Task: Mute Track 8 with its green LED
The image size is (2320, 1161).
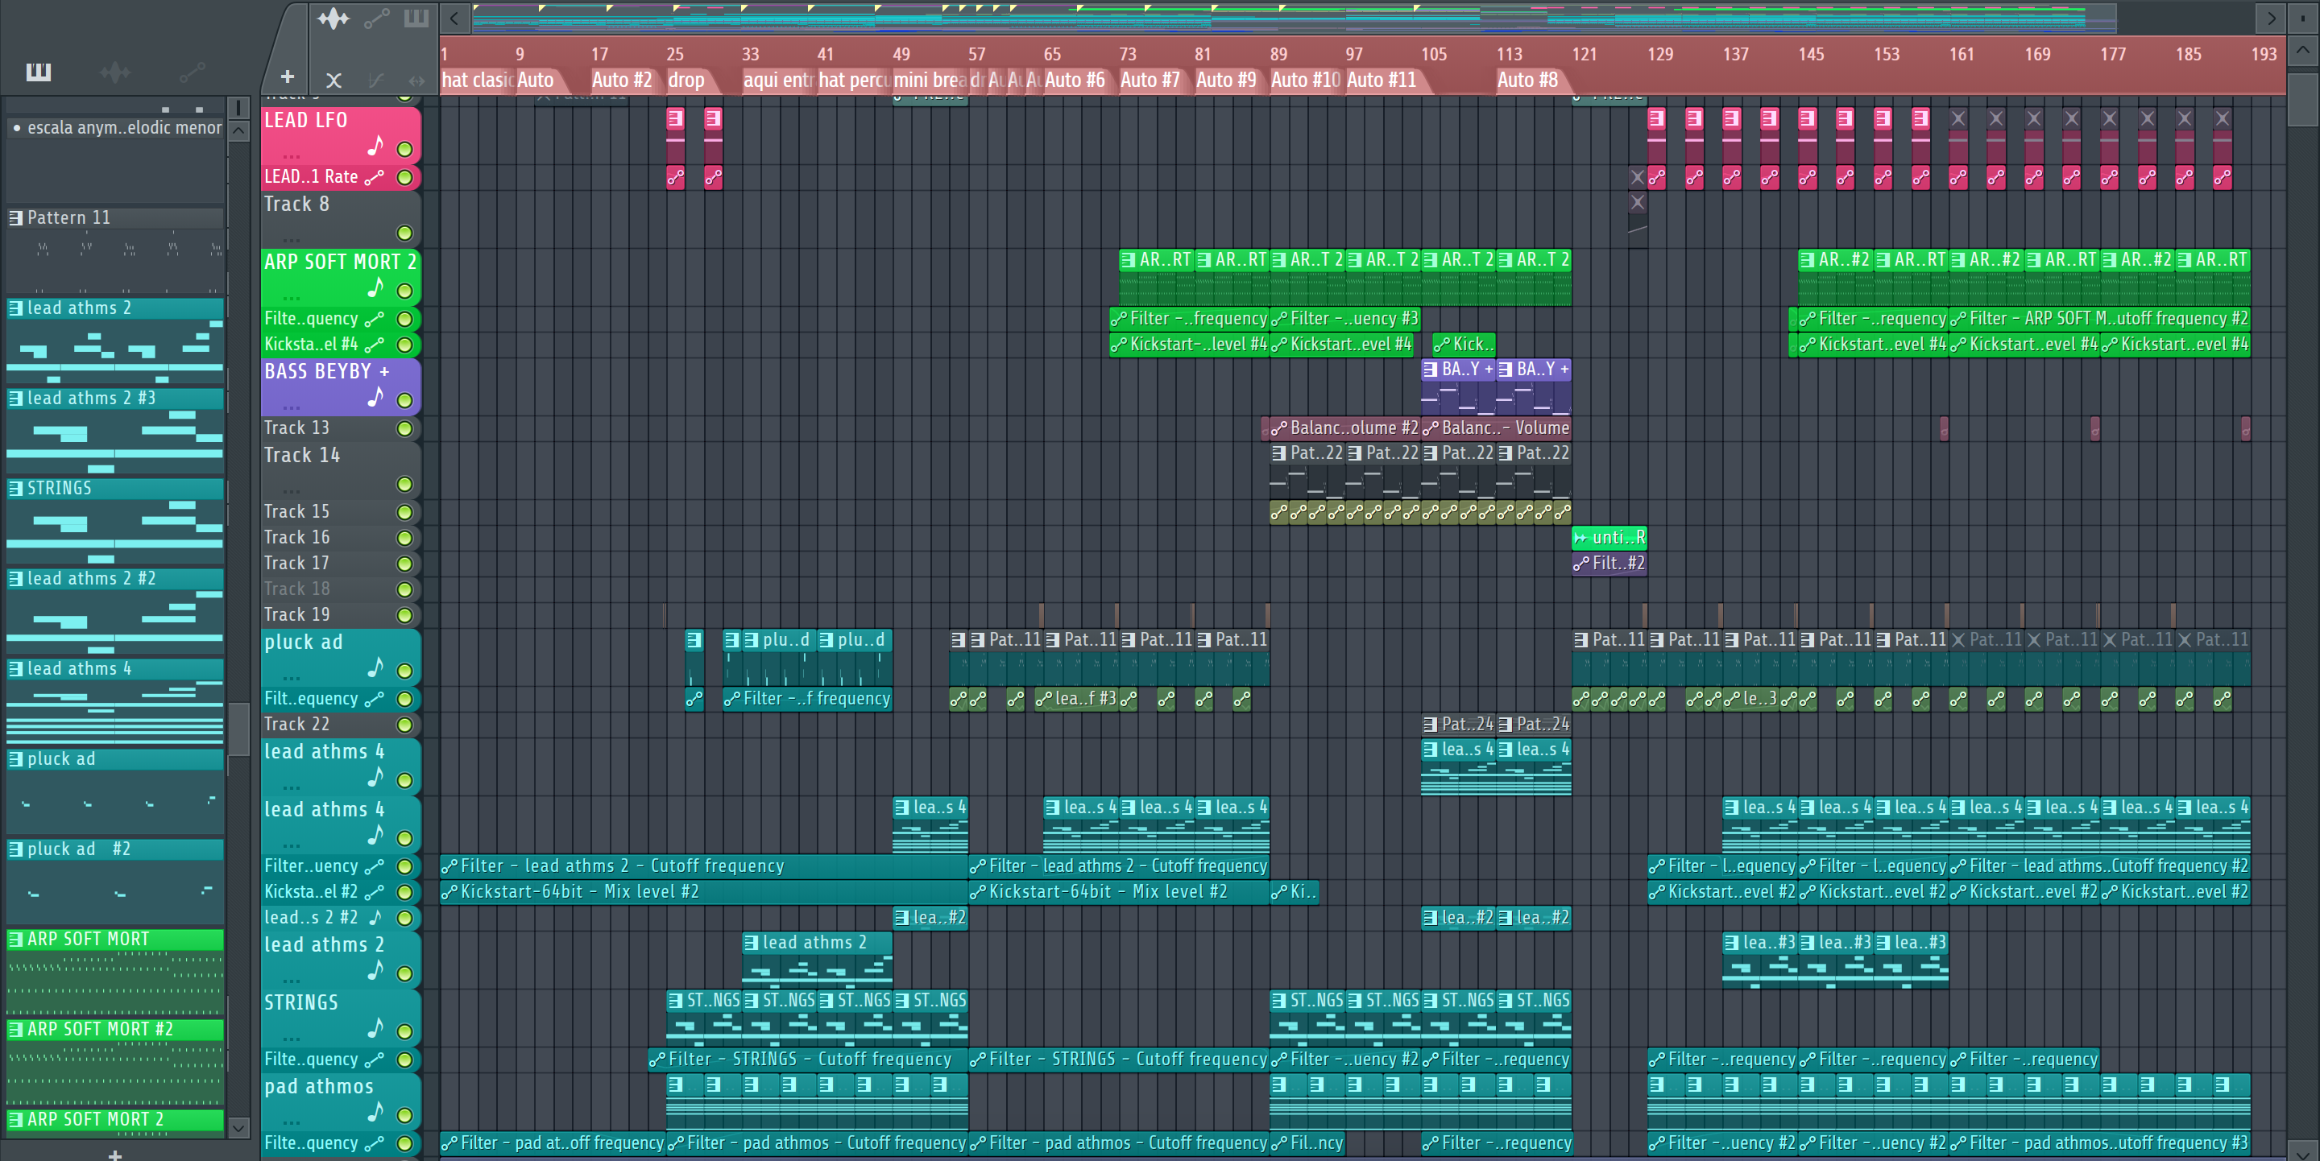Action: point(405,233)
